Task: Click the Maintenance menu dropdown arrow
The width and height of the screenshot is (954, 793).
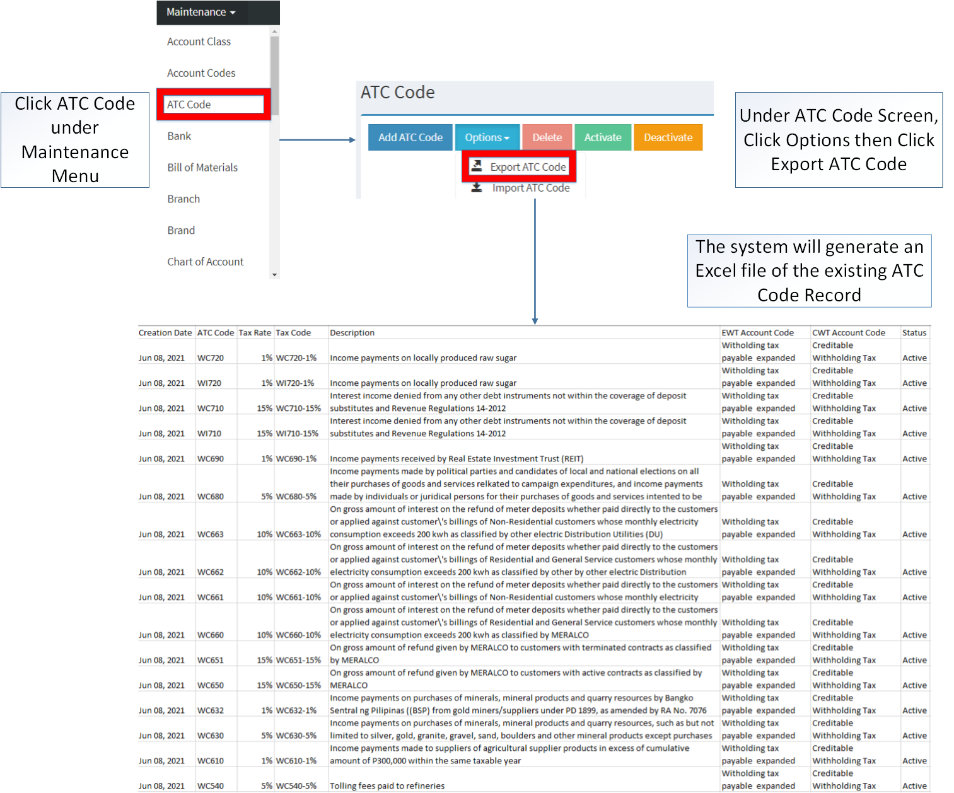Action: click(x=233, y=12)
